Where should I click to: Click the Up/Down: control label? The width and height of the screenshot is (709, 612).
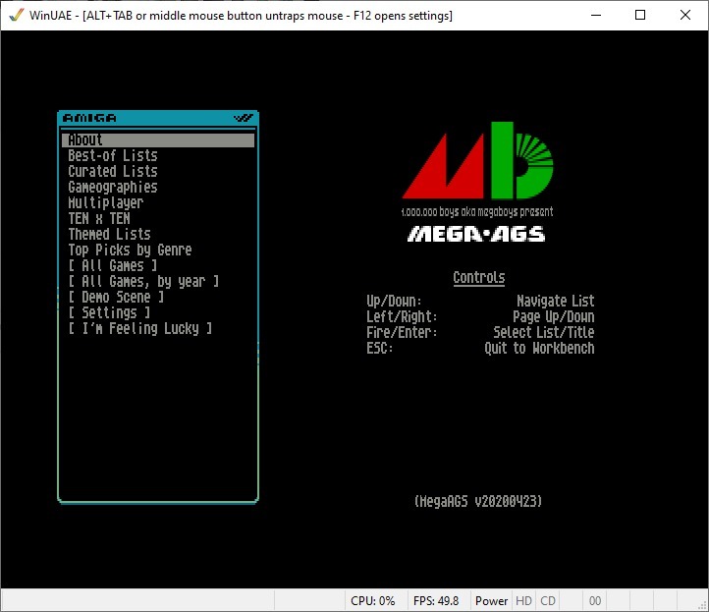click(x=394, y=302)
